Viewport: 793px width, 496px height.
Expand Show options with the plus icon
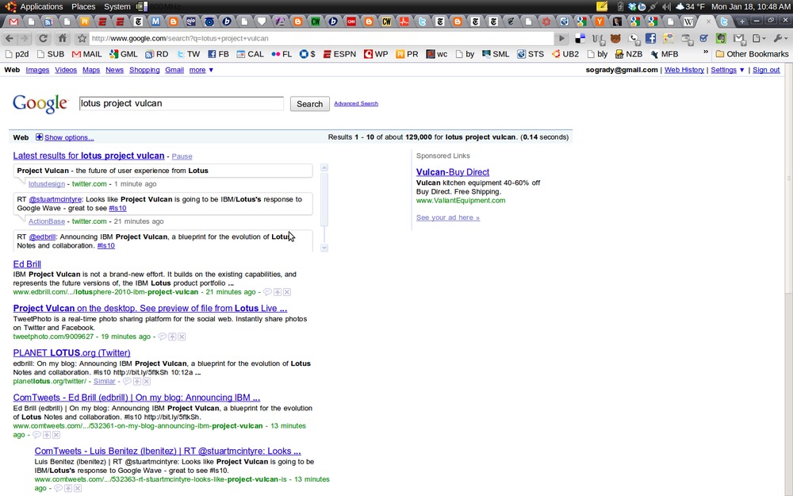(40, 137)
